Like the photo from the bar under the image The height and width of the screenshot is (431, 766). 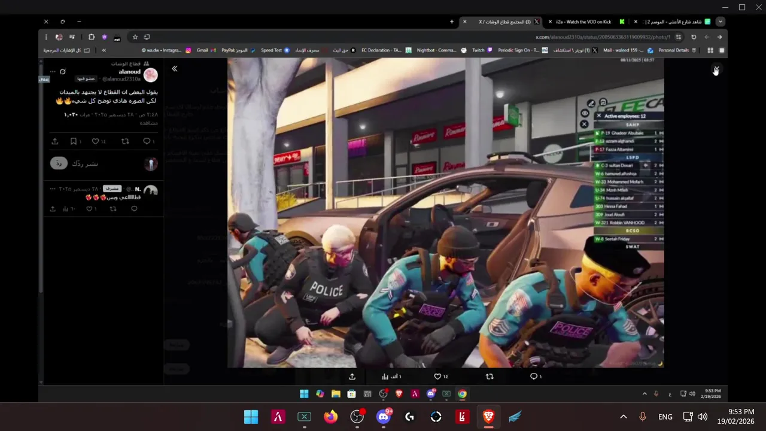(437, 377)
